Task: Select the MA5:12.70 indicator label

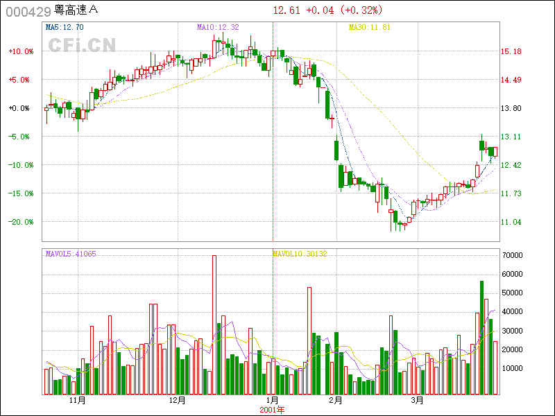Action: [65, 27]
